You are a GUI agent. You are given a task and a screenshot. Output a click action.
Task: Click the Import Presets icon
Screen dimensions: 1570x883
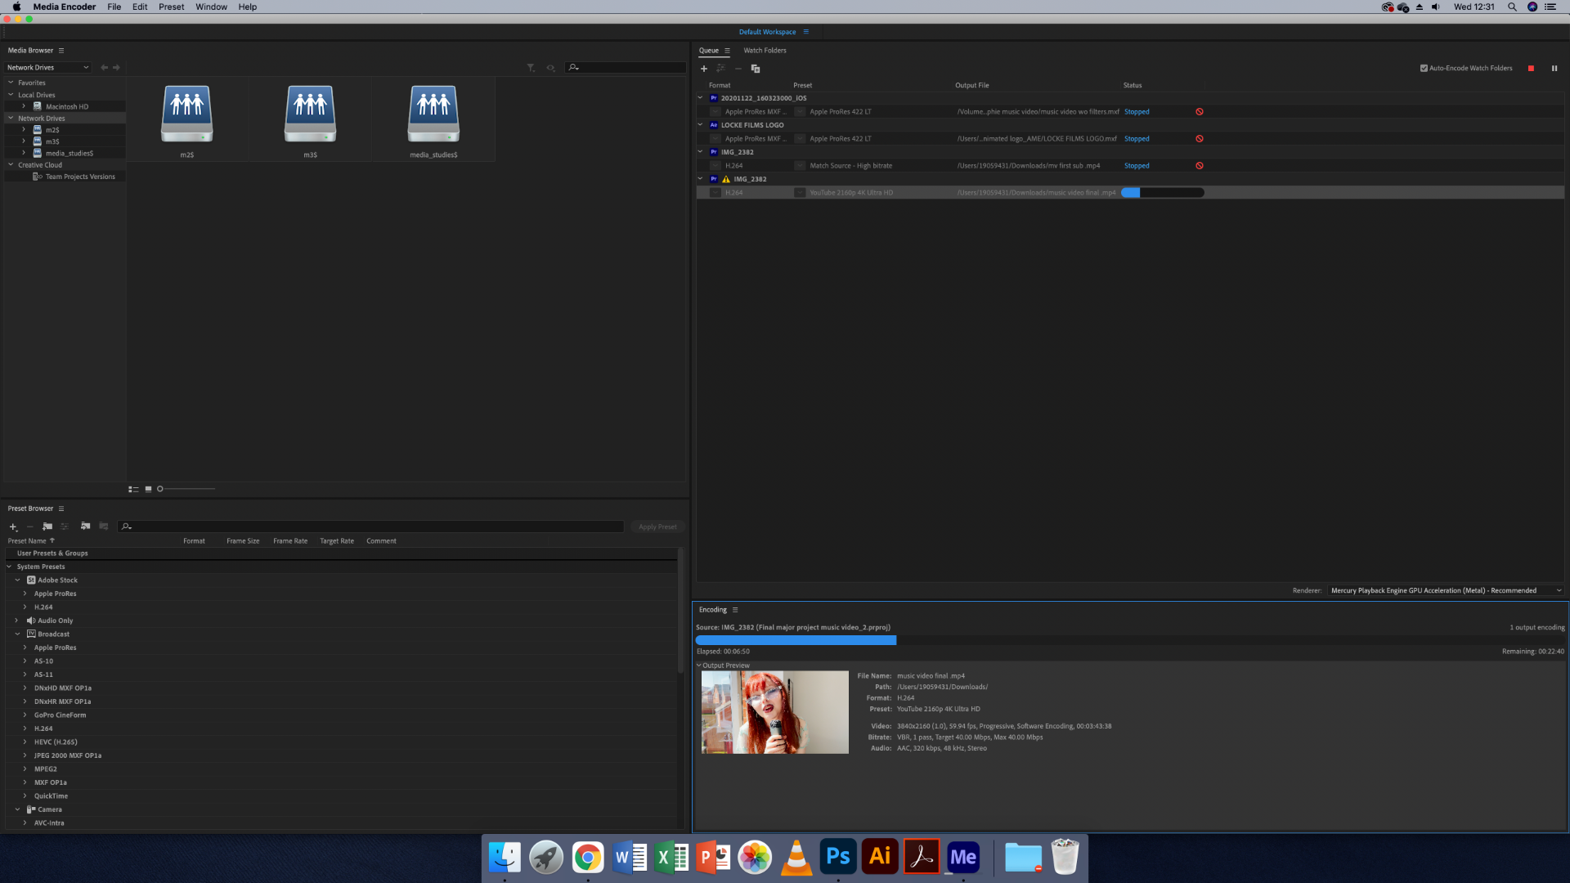click(x=85, y=527)
